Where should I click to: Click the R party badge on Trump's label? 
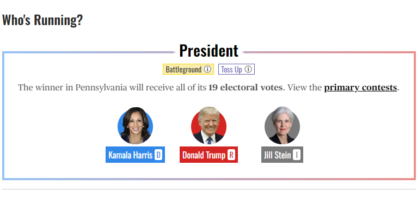[231, 155]
